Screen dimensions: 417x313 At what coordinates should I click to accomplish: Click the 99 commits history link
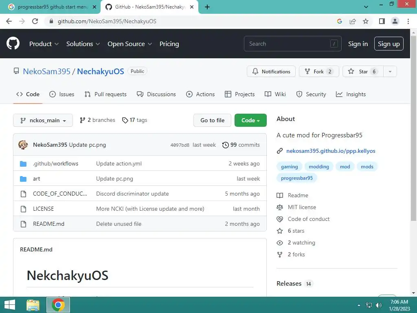pos(241,145)
